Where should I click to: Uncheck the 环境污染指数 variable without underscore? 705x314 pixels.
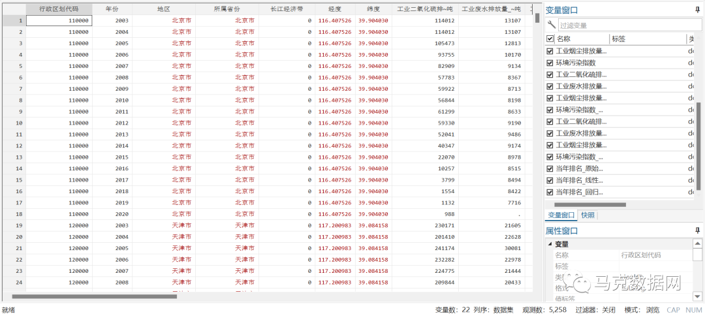550,63
